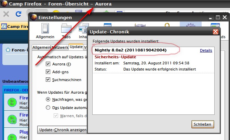Open the Tabs preferences pane
The image size is (230, 140).
(66, 31)
